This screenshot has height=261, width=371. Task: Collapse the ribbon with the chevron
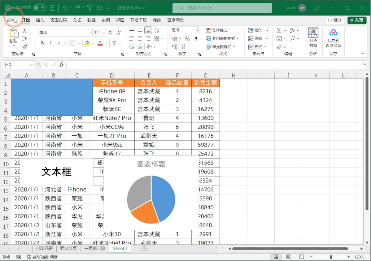[x=363, y=53]
